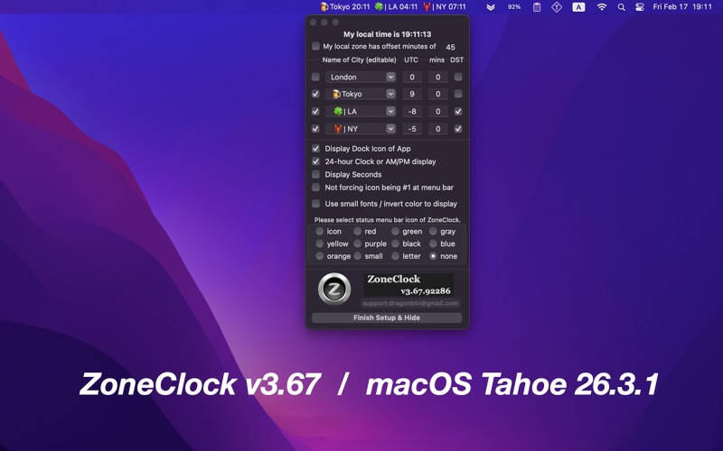The height and width of the screenshot is (451, 723).
Task: Select the red menu bar icon option
Action: pyautogui.click(x=357, y=232)
